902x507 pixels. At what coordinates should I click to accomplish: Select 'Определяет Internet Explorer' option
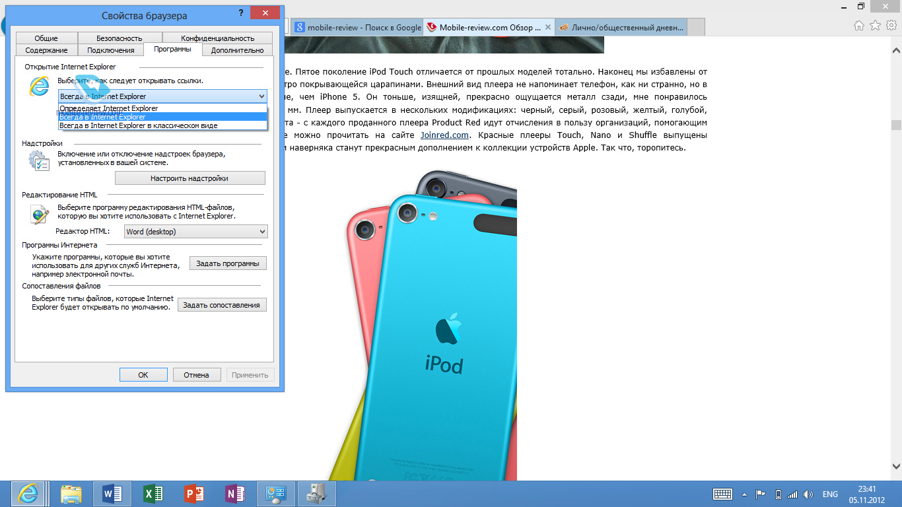[162, 108]
